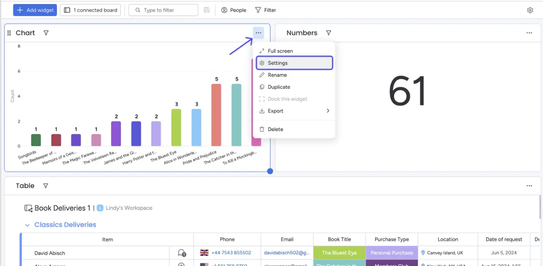Screen dimensions: 543x266
Task: Open the 1 connected board button
Action: coord(91,10)
